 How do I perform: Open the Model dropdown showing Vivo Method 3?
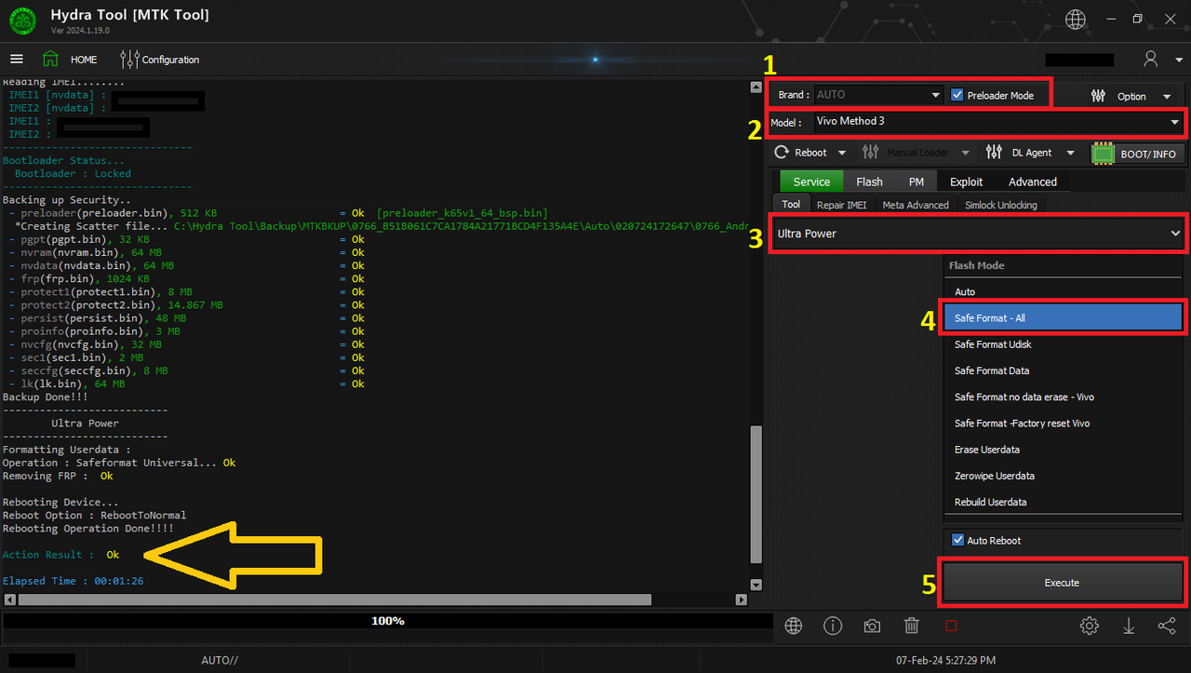click(997, 122)
